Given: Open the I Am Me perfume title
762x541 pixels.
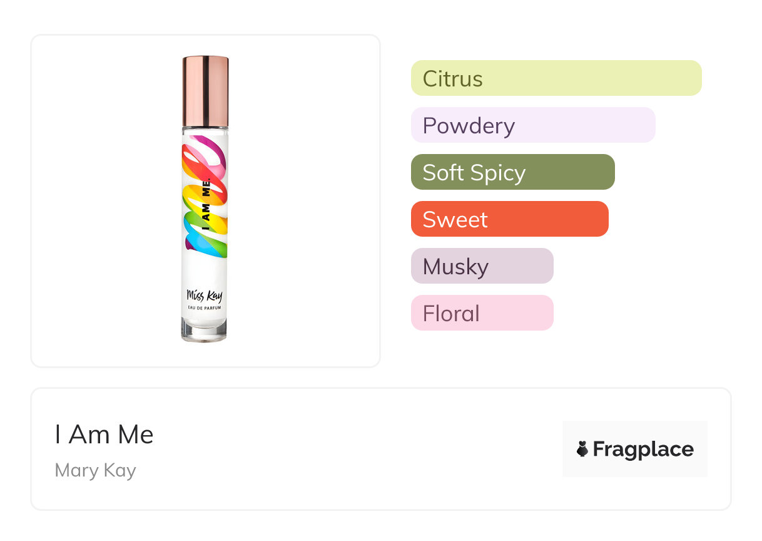Looking at the screenshot, I should [x=104, y=435].
